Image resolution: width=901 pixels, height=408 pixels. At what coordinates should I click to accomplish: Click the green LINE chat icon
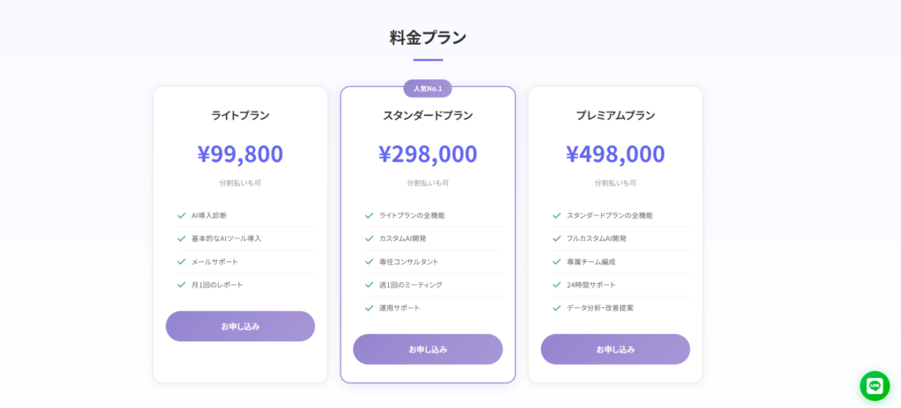[x=875, y=386]
